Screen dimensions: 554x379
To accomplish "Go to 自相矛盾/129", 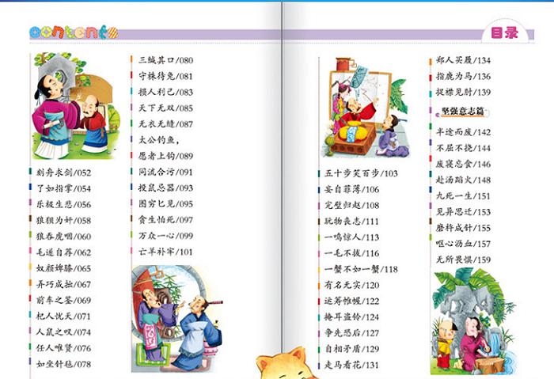I will [352, 348].
